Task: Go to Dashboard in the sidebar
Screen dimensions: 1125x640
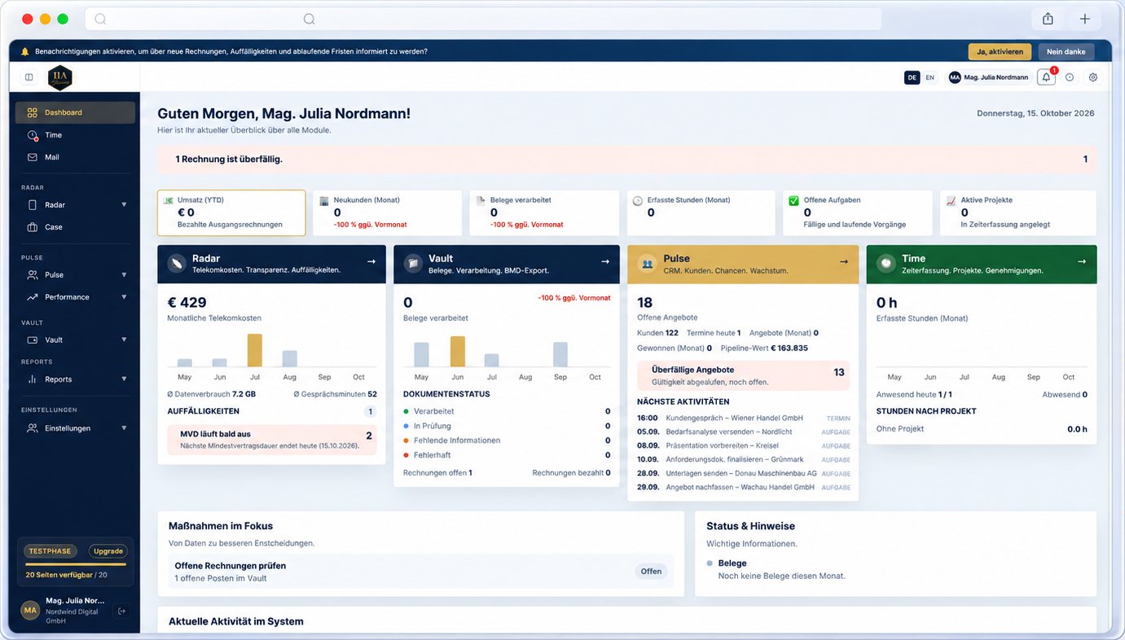Action: (75, 112)
